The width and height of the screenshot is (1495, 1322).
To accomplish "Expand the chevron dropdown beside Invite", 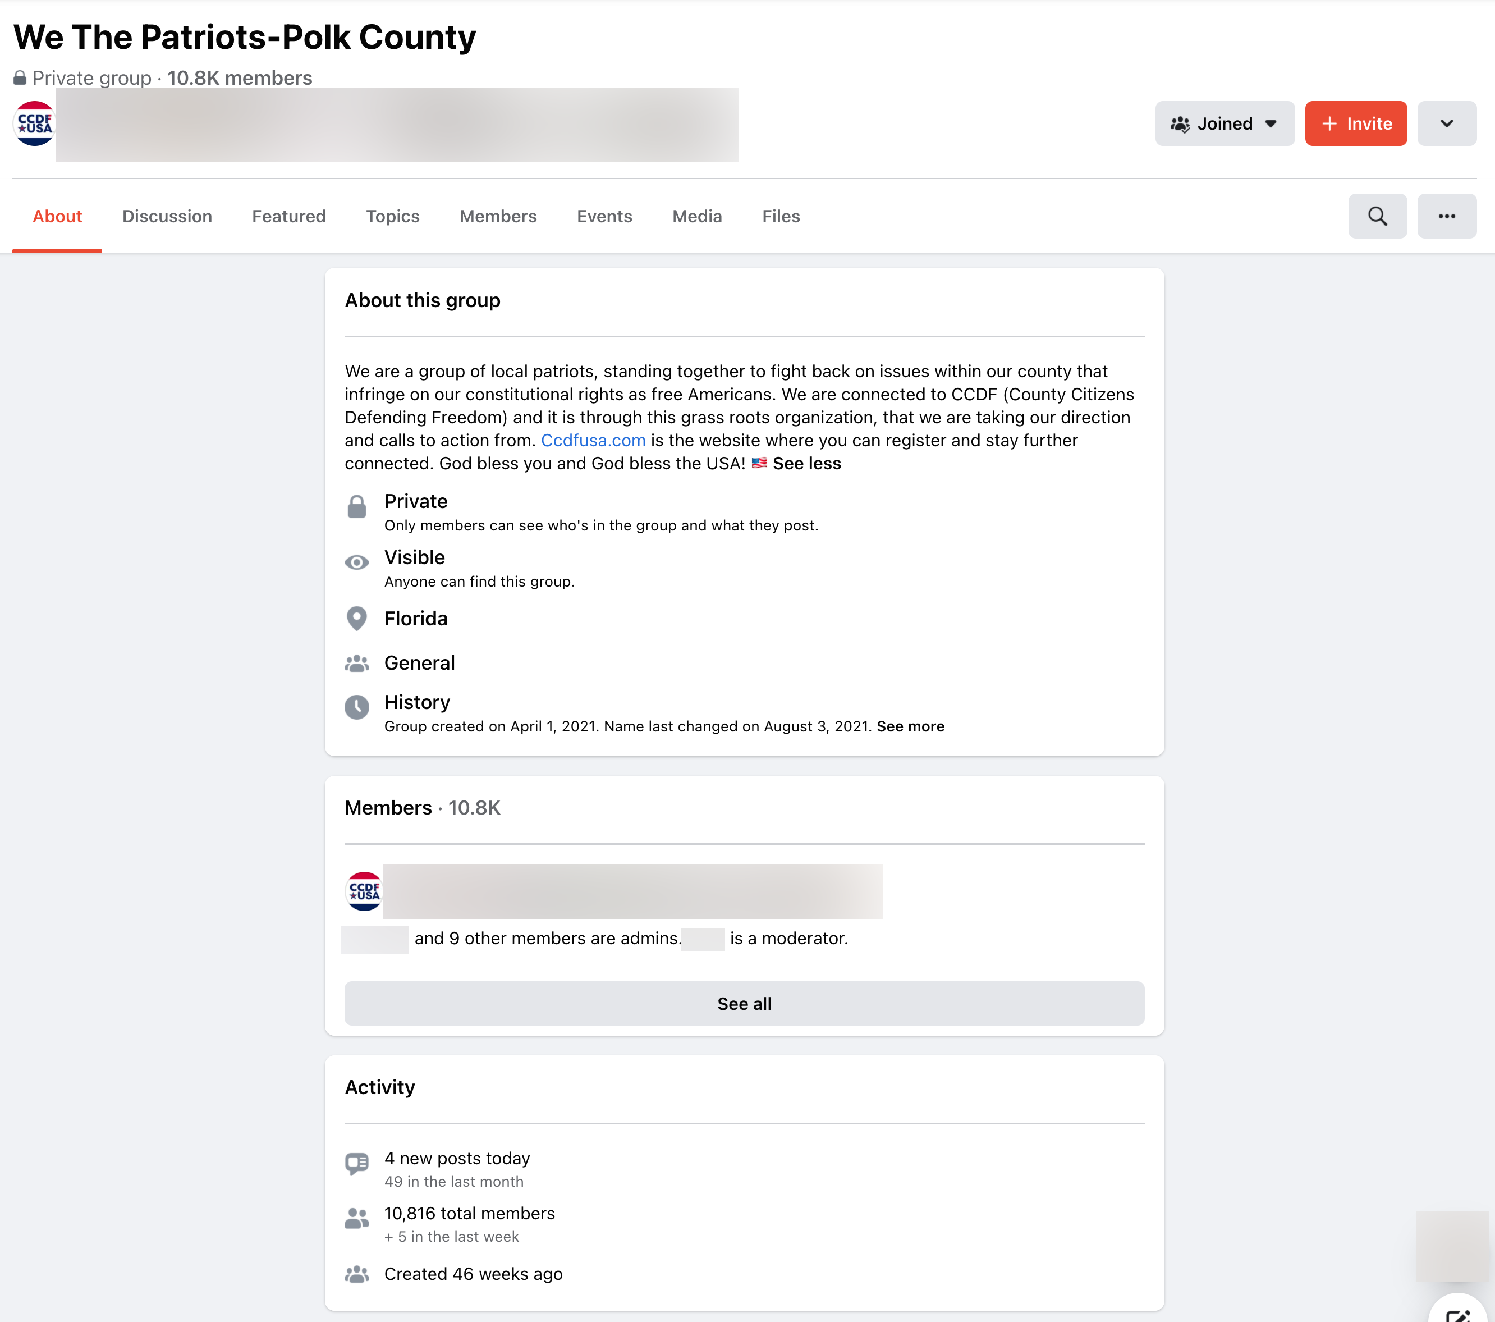I will click(x=1446, y=123).
